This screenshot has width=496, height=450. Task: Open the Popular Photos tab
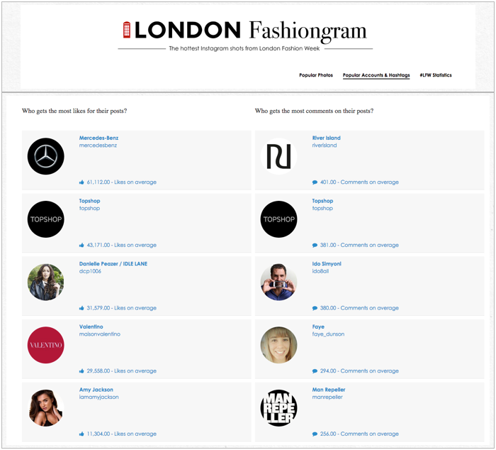pos(316,75)
